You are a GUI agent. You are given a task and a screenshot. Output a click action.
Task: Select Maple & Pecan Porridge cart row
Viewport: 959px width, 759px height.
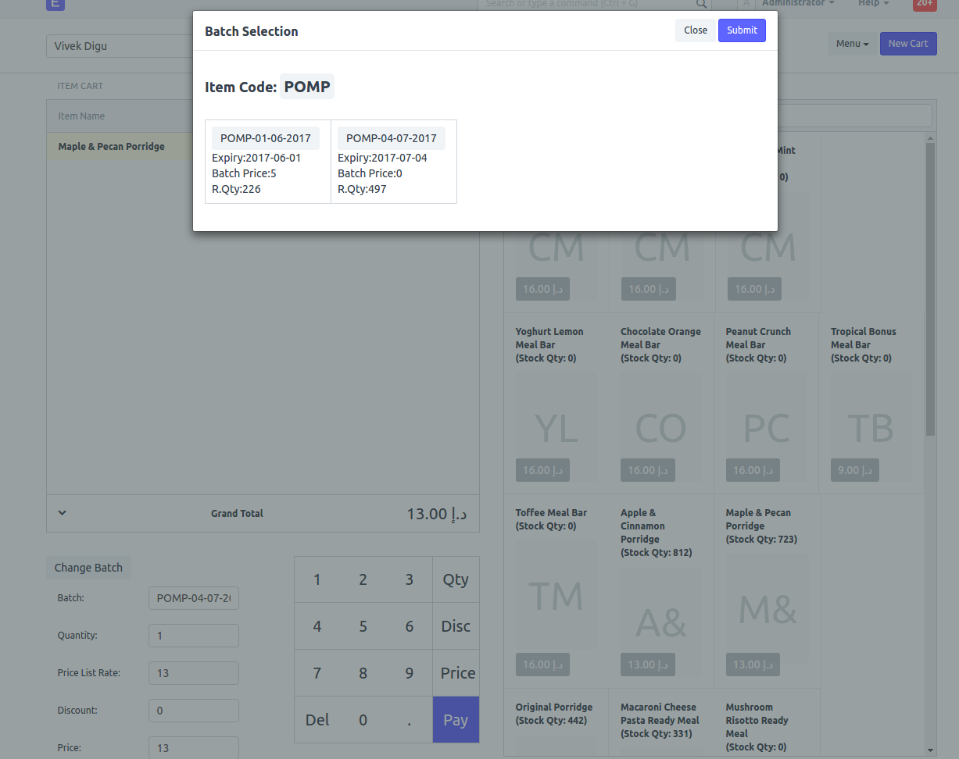tap(112, 147)
